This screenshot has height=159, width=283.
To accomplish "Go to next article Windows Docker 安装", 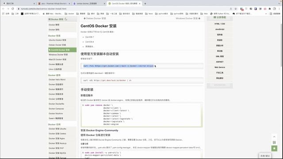I will point(188,19).
